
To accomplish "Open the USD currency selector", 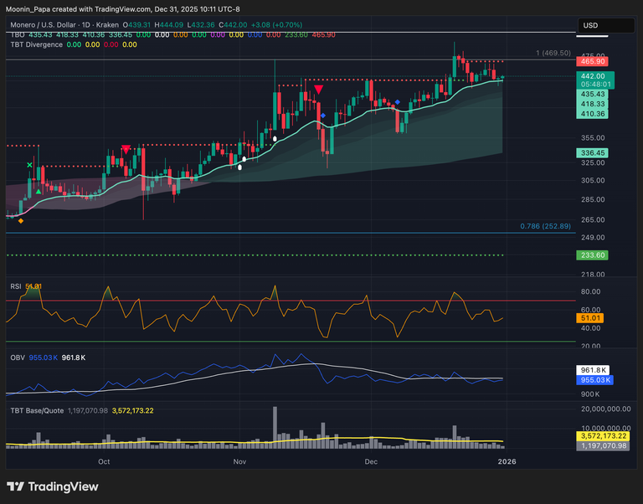I will click(x=604, y=26).
